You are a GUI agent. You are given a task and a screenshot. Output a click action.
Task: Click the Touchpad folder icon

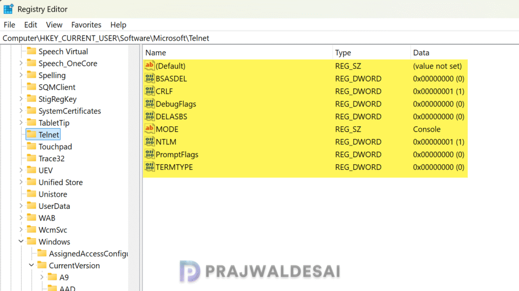click(x=31, y=147)
